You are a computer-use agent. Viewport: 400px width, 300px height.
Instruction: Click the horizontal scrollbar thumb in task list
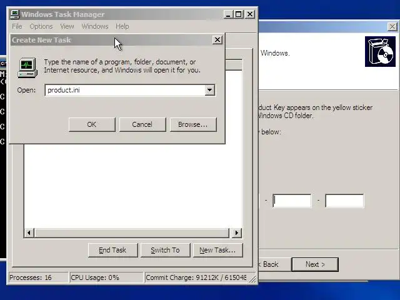pos(132,232)
